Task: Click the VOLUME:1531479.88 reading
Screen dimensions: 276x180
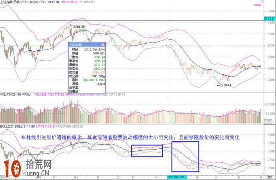Action: [x=49, y=94]
